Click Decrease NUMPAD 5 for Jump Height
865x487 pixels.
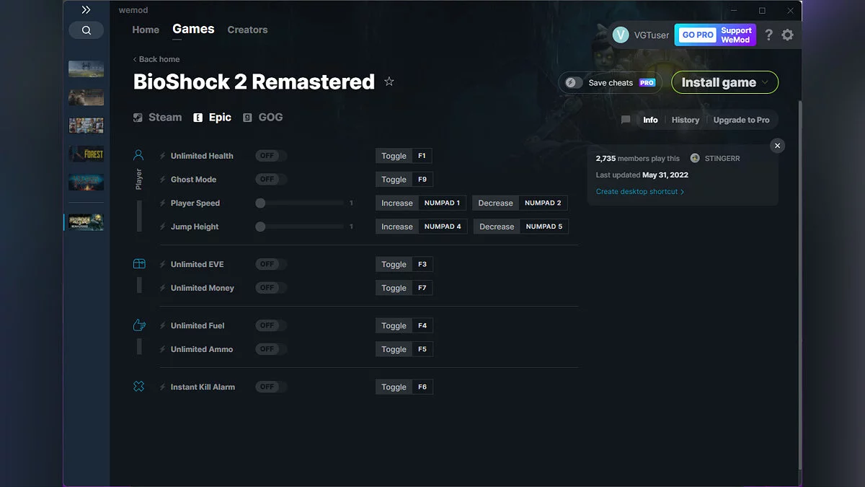coord(520,227)
